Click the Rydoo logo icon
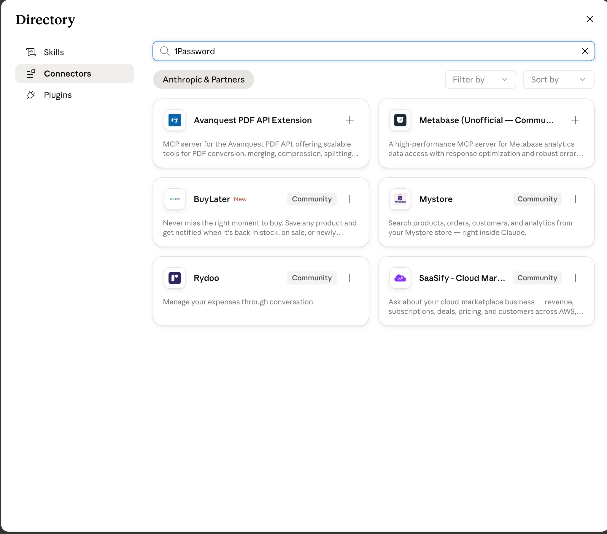Screen dimensions: 607x534 (175, 278)
